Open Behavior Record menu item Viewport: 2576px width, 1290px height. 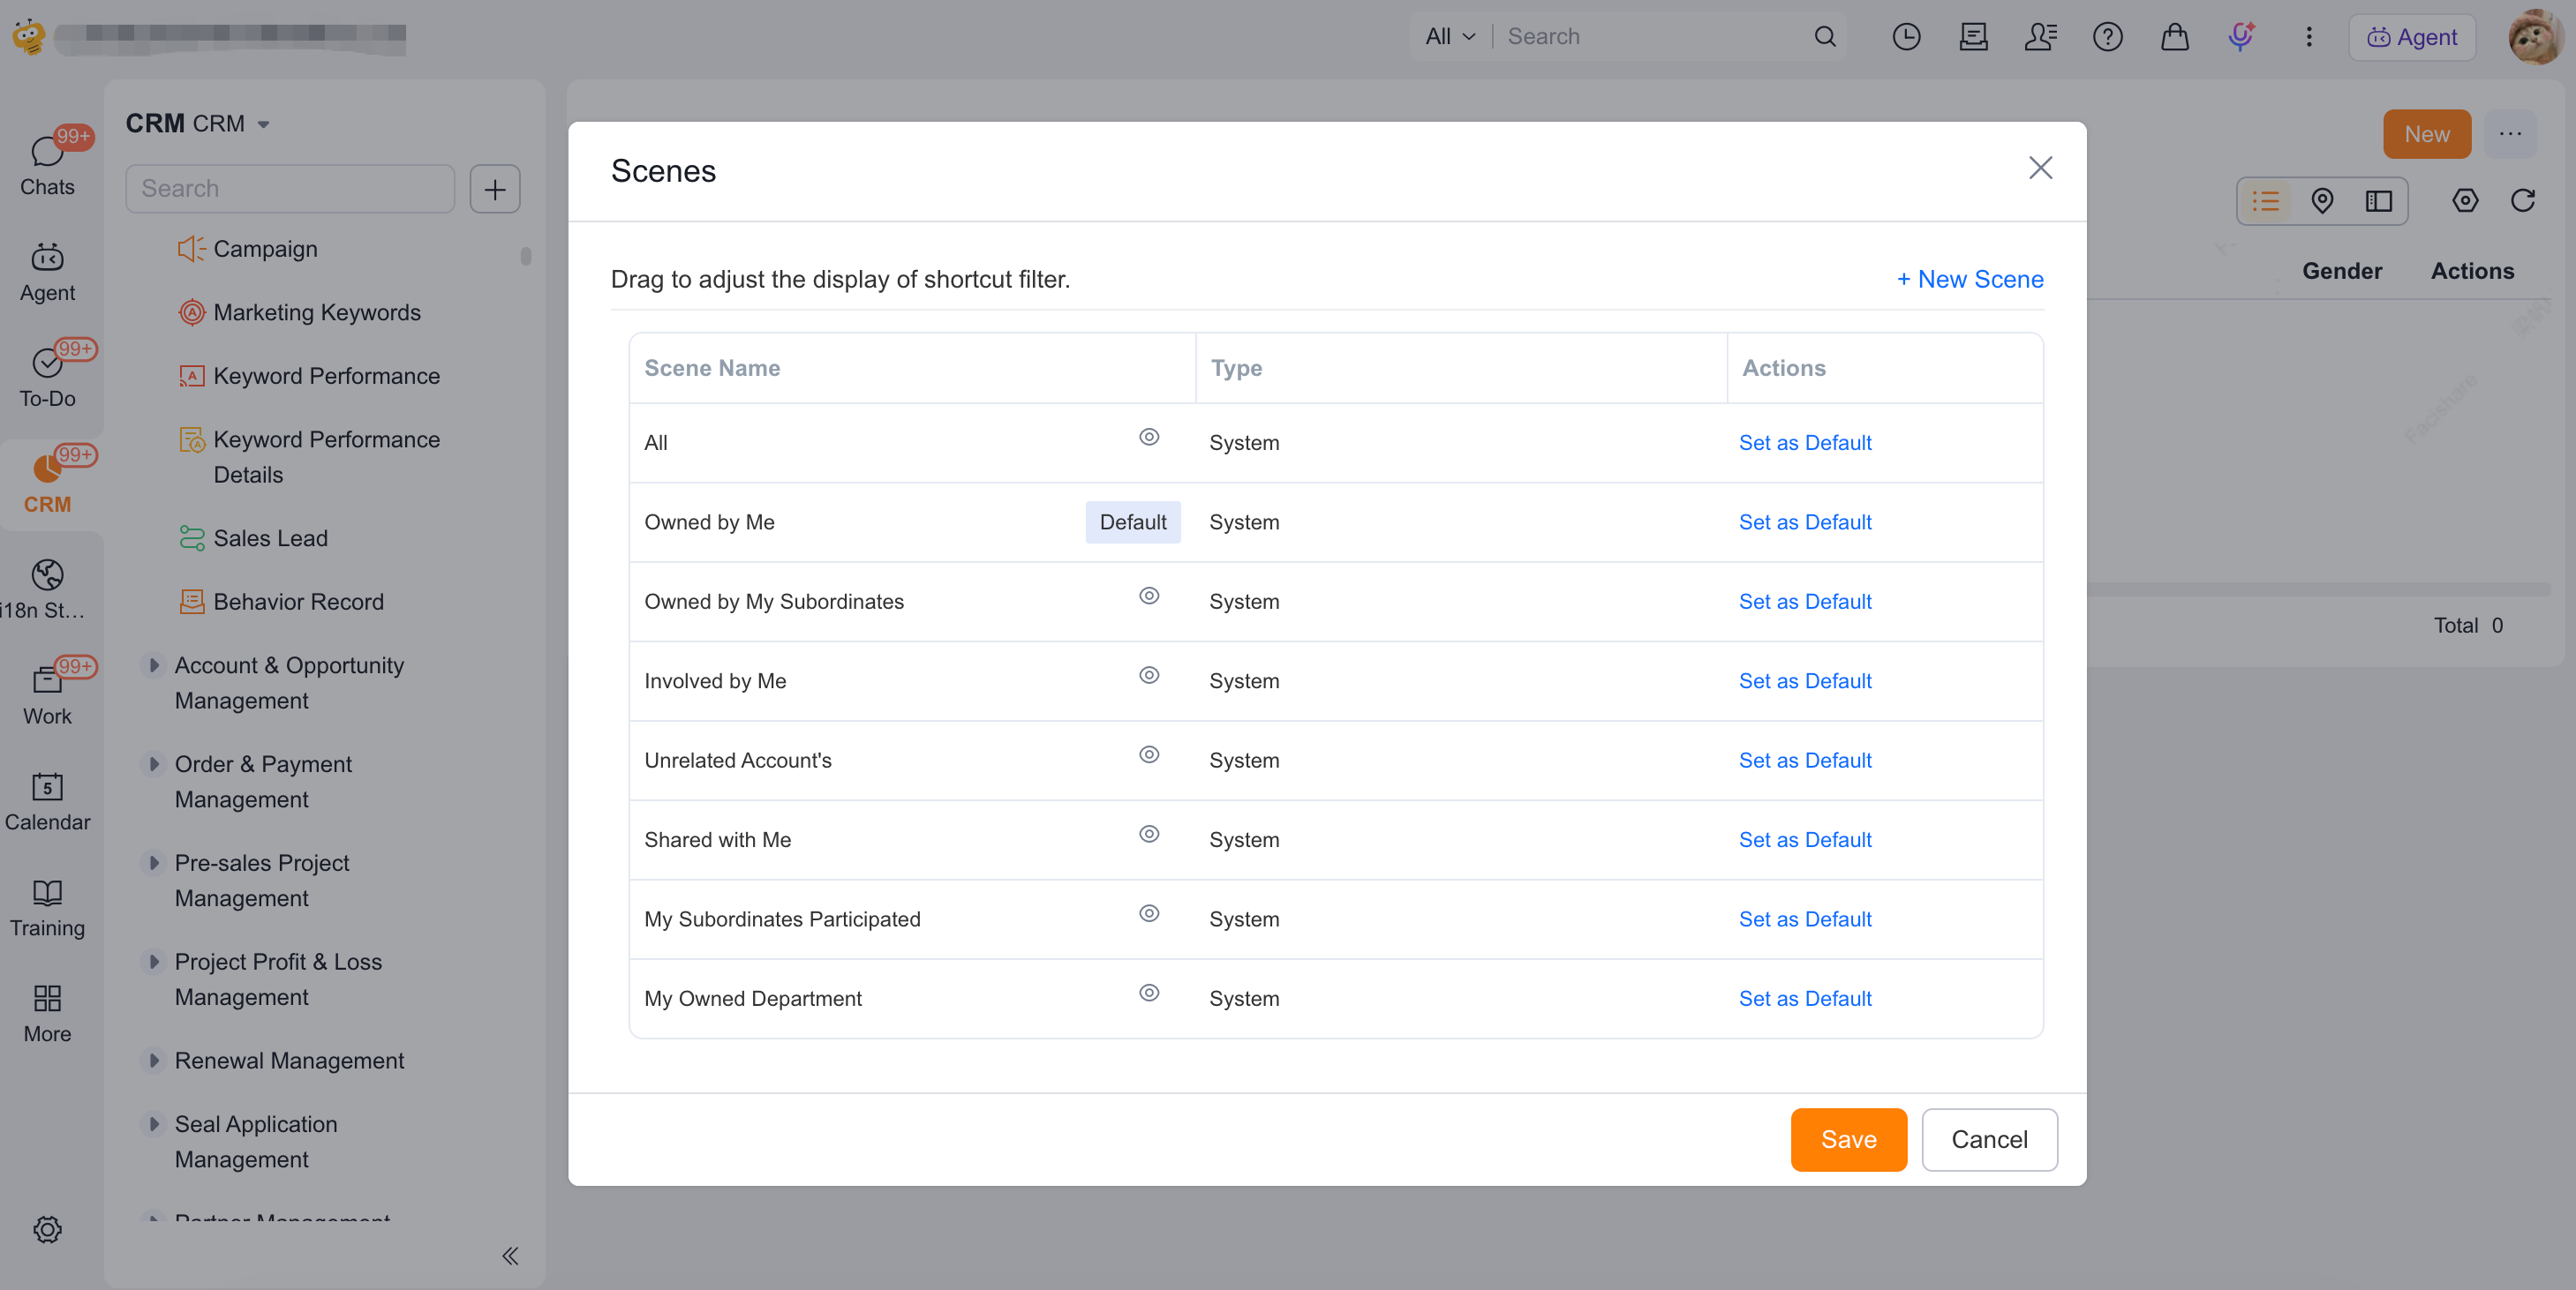[281, 602]
